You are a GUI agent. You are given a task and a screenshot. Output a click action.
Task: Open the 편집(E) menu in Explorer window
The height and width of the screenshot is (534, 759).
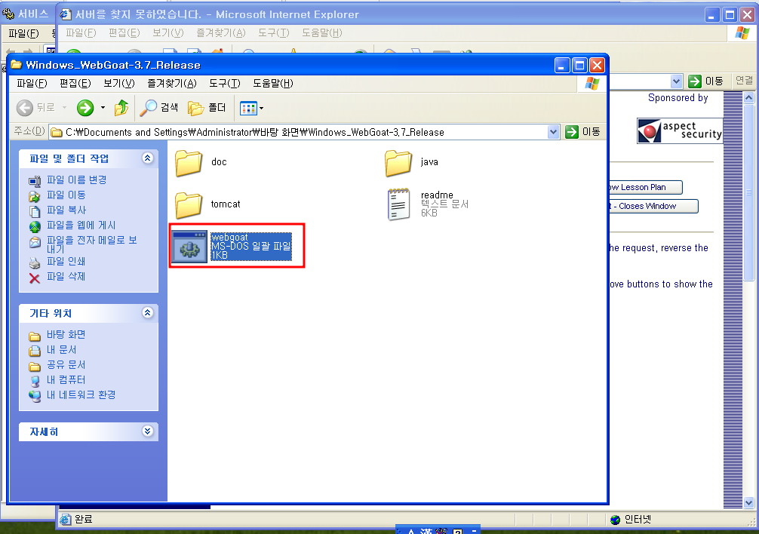(x=75, y=83)
